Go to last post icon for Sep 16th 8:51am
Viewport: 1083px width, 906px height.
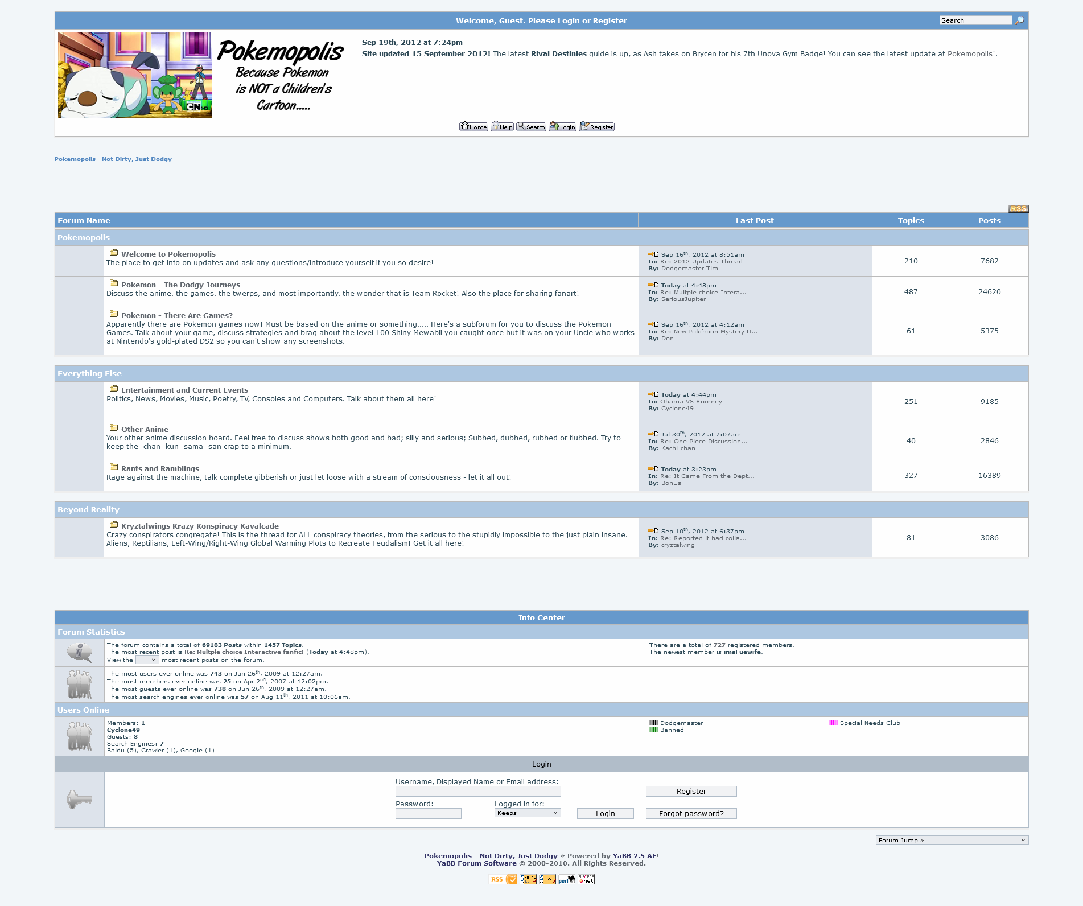[x=653, y=254]
